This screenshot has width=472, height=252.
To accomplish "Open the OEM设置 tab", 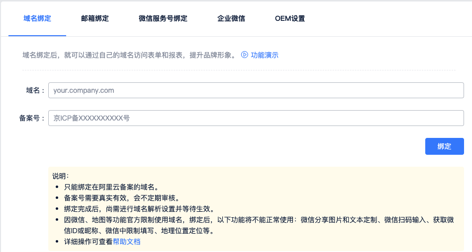I will tap(290, 19).
